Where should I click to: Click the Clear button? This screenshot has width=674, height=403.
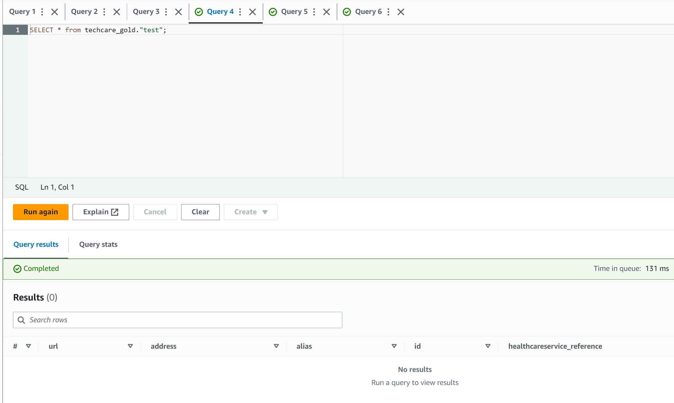click(200, 212)
